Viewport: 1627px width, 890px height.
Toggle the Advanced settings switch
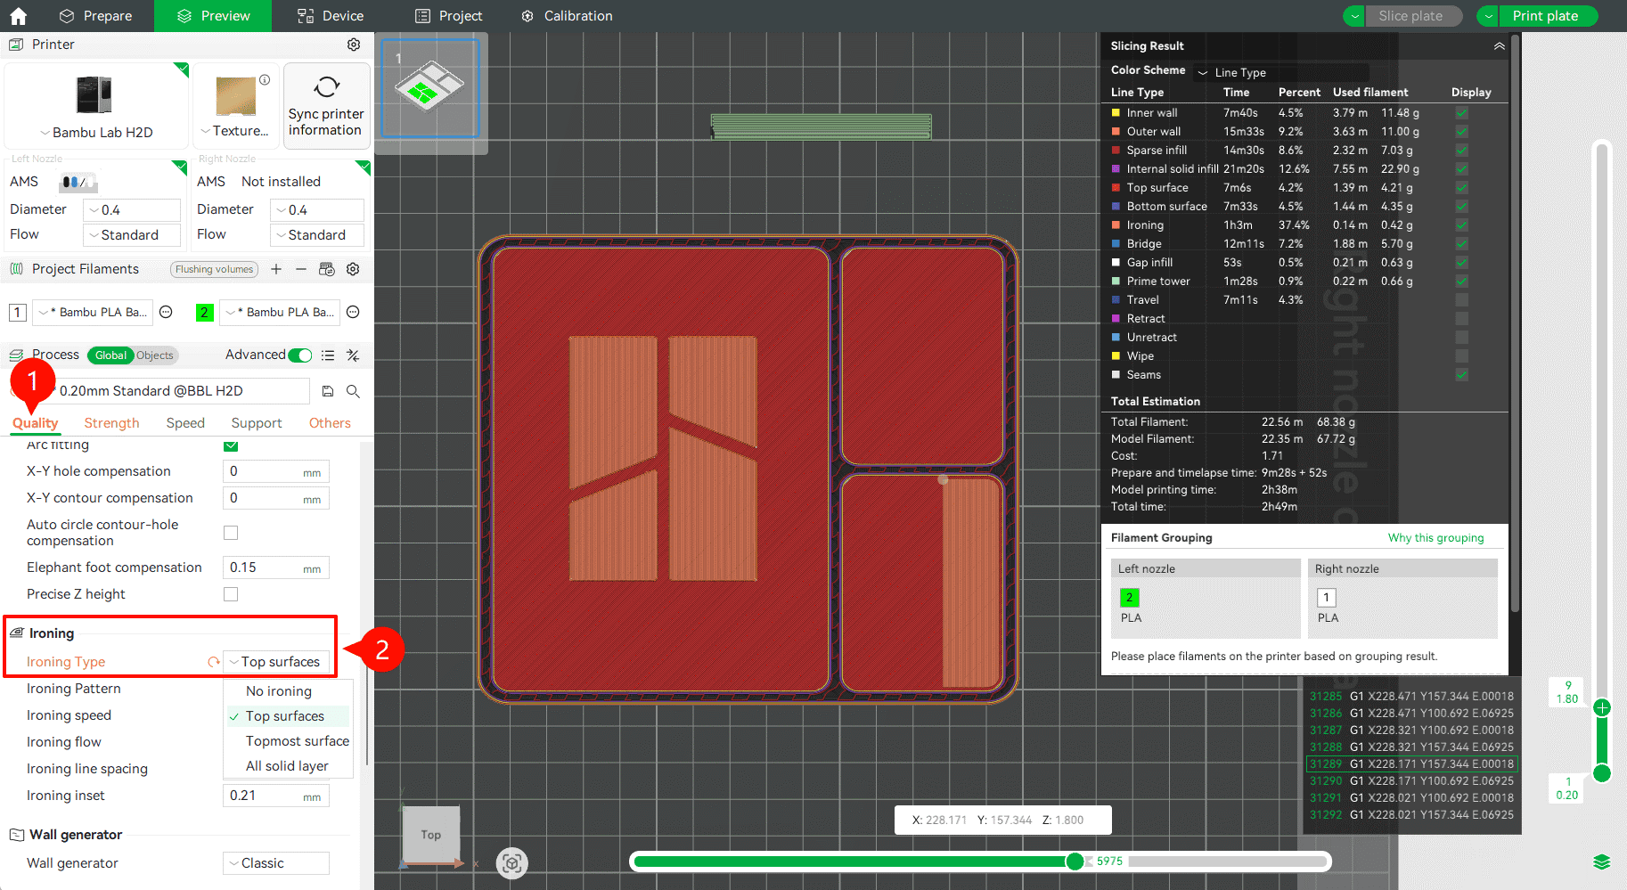[300, 355]
